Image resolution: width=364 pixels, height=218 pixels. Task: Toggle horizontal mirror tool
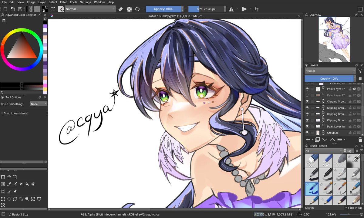pyautogui.click(x=231, y=9)
